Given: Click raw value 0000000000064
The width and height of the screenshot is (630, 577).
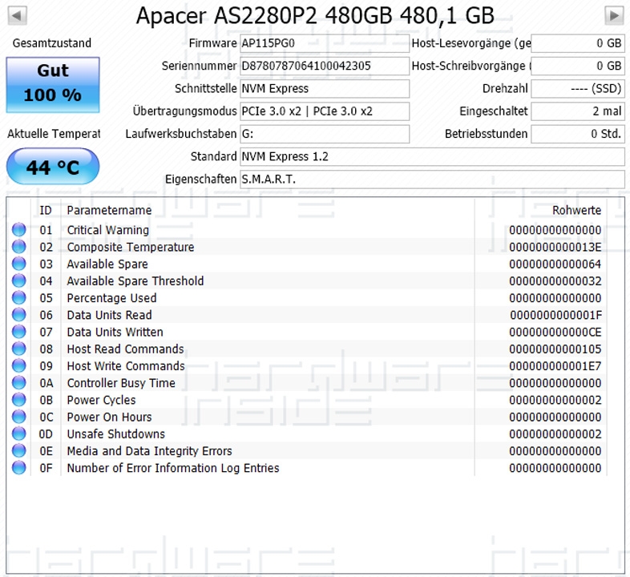Looking at the screenshot, I should tap(555, 264).
